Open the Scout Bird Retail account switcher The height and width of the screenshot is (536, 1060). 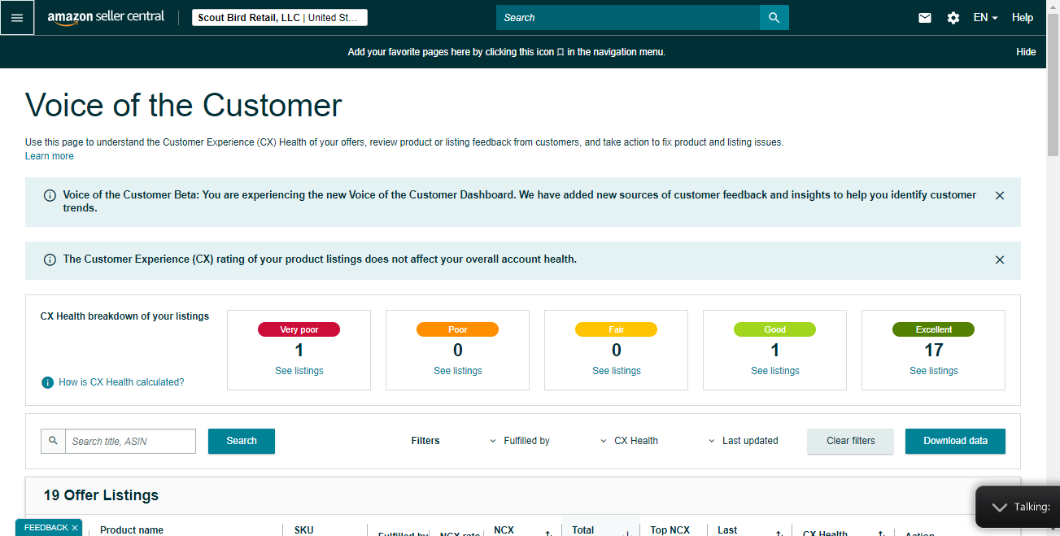280,18
